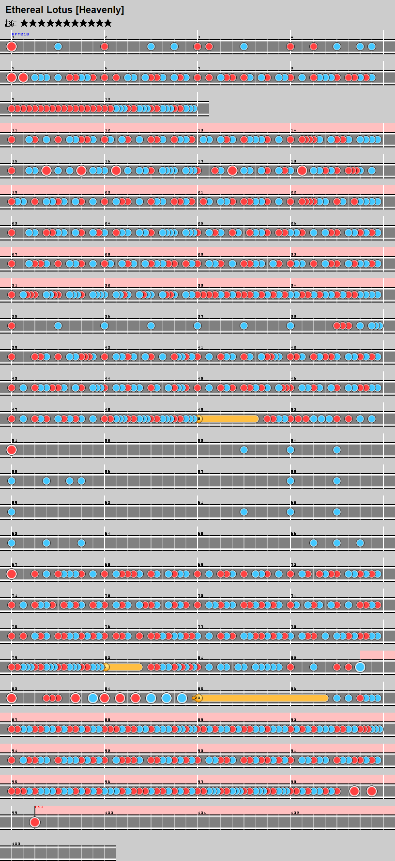The width and height of the screenshot is (395, 861).
Task: Click the only blue note in measure 53
Action: click(244, 450)
